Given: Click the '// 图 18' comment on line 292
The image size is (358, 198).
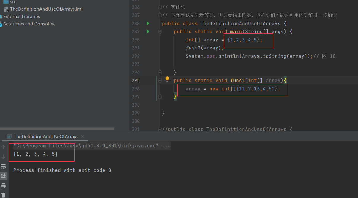Looking at the screenshot, I should pyautogui.click(x=324, y=56).
